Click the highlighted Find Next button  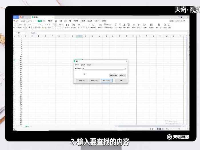[107, 81]
